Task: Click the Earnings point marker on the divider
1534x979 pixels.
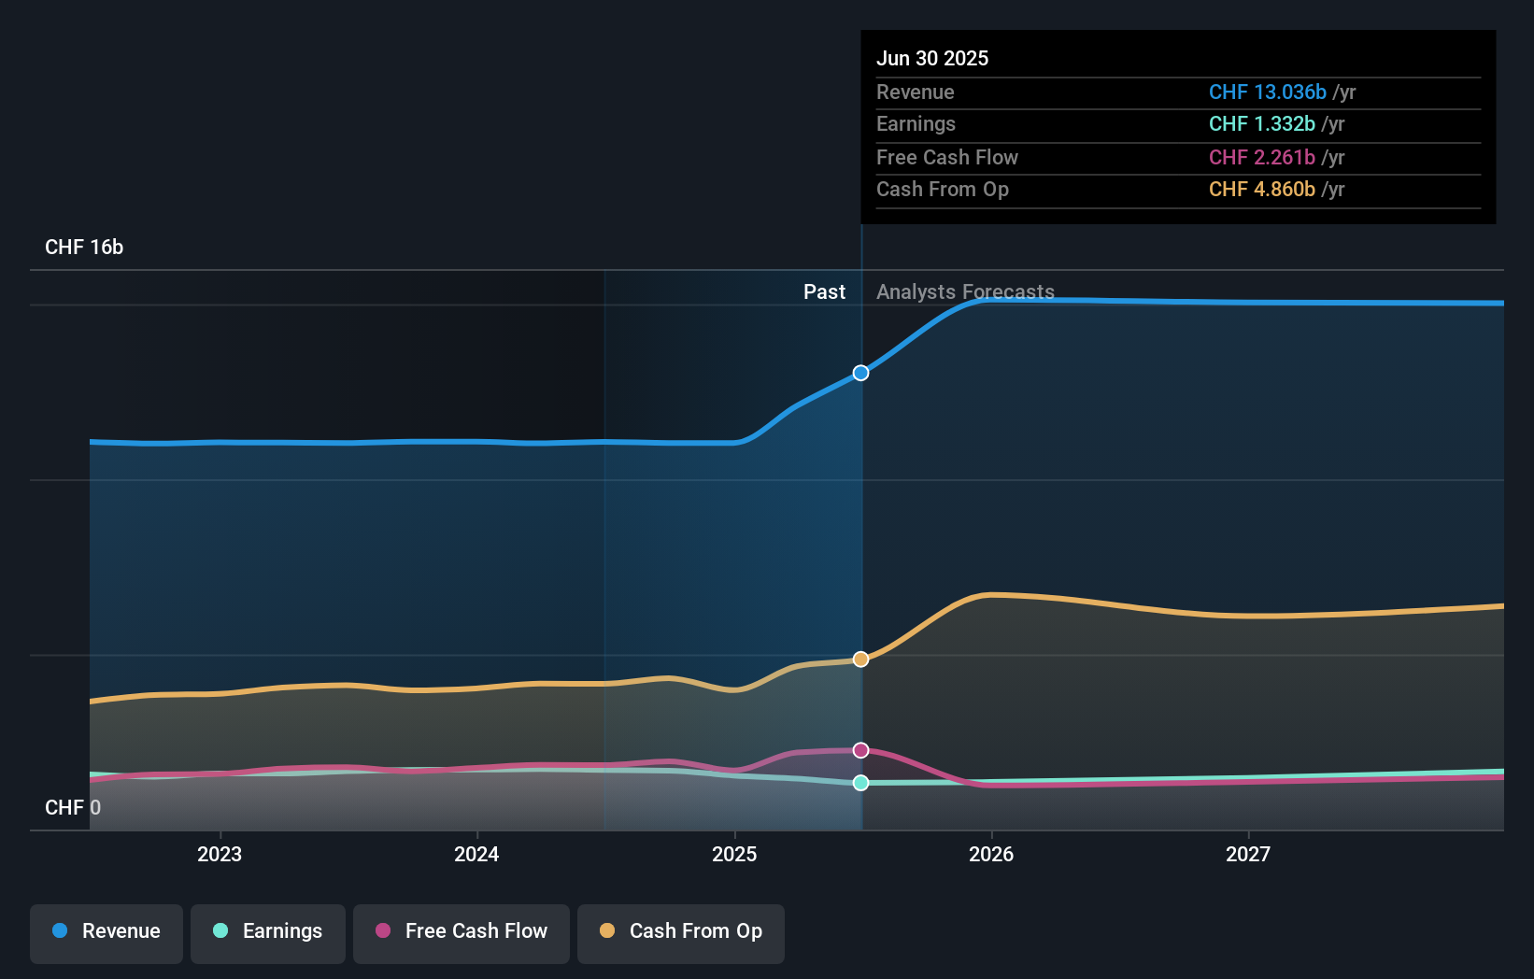Action: (x=860, y=783)
